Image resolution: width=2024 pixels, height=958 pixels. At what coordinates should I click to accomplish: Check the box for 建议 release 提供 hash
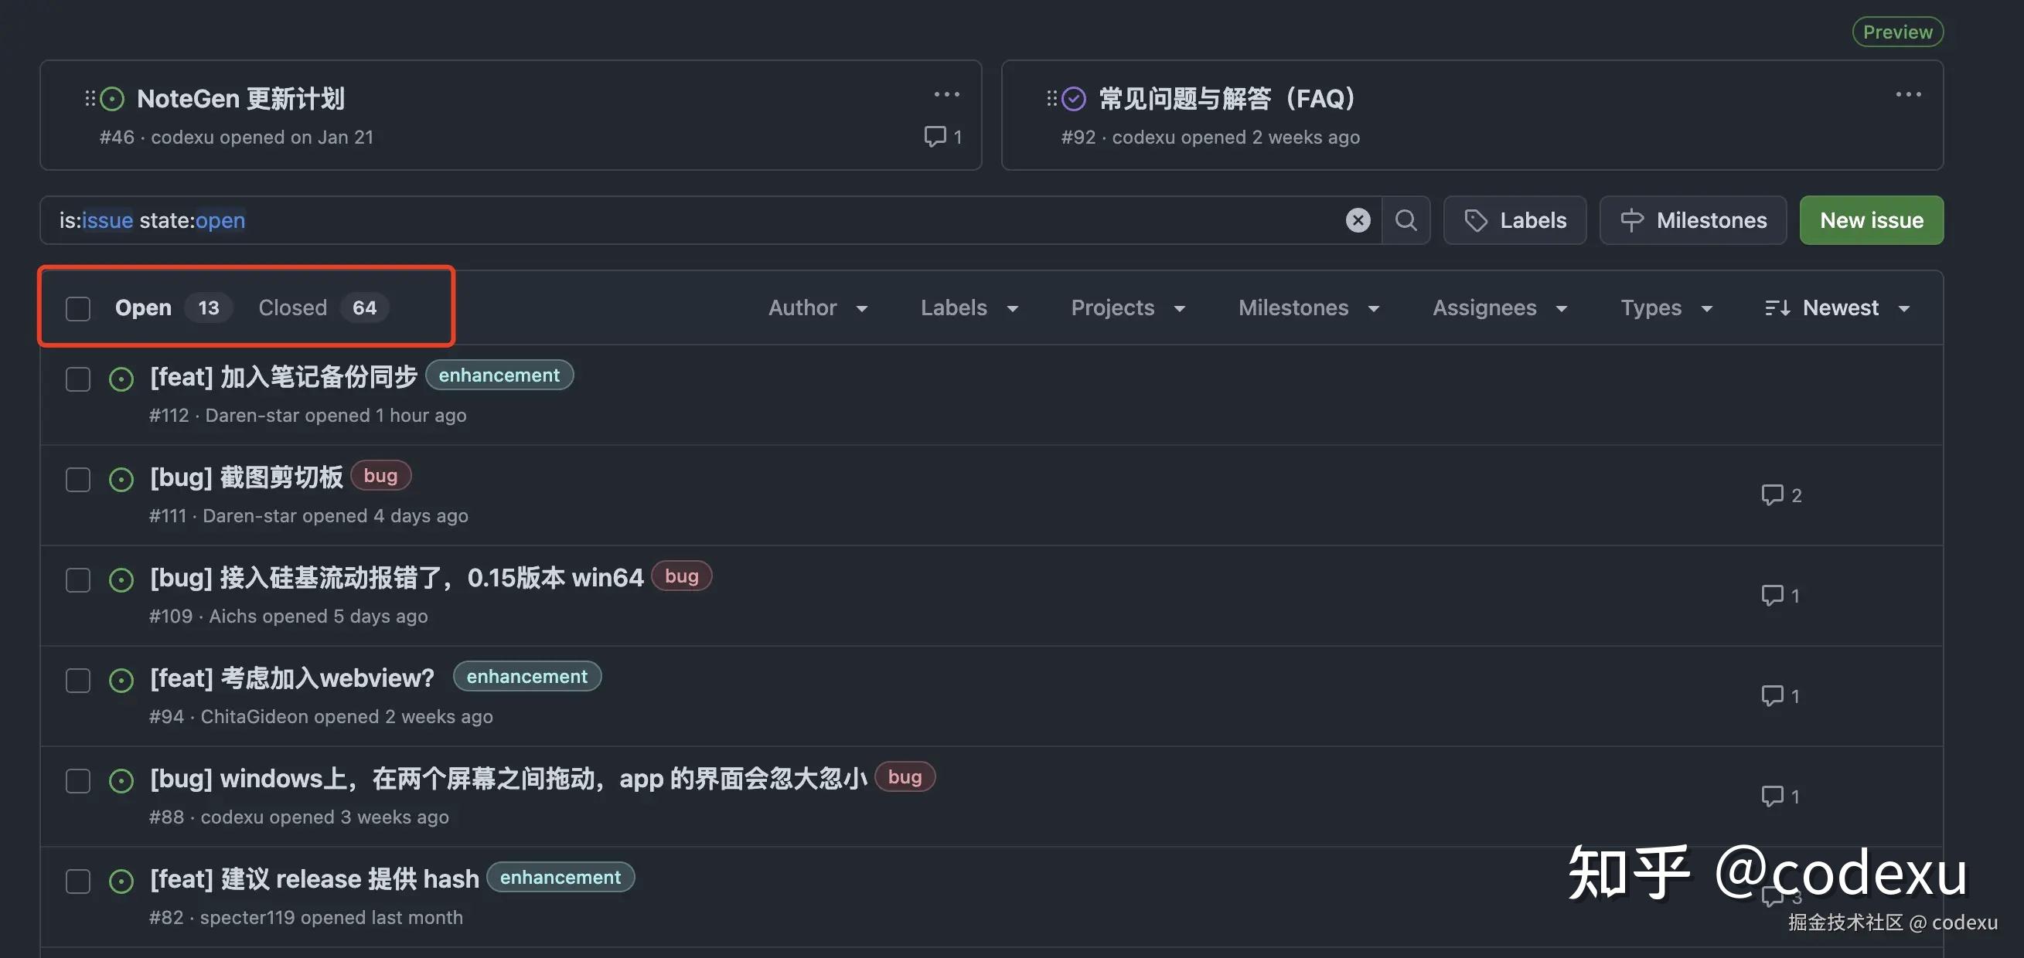pos(78,882)
